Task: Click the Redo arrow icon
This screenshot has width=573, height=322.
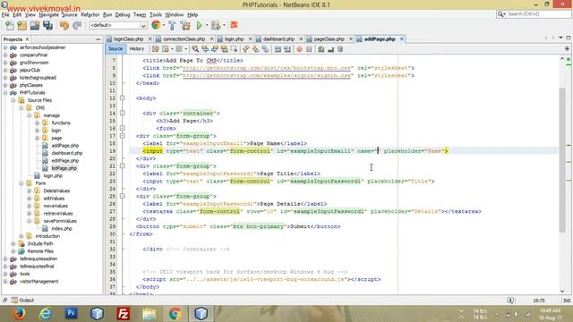Action: 77,25
